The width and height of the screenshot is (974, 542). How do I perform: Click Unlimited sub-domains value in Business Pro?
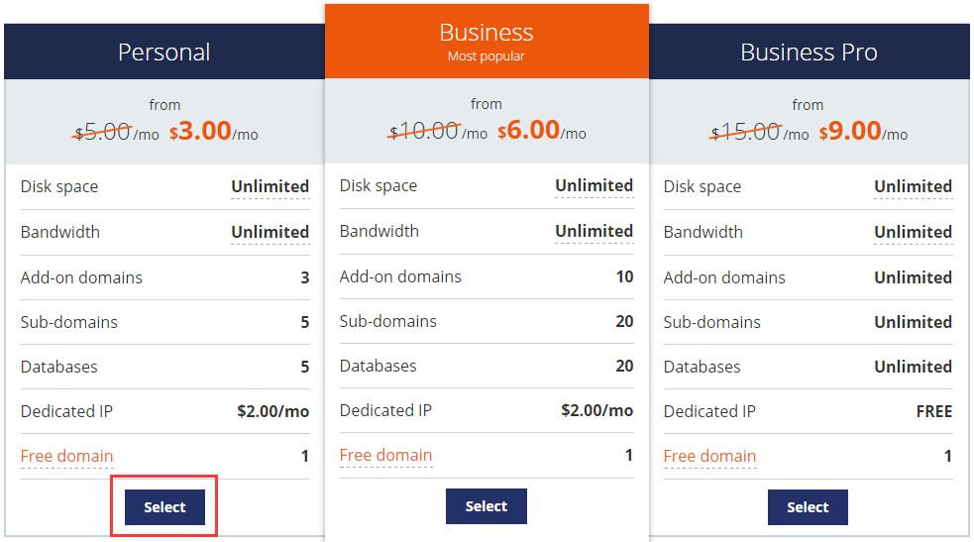913,322
